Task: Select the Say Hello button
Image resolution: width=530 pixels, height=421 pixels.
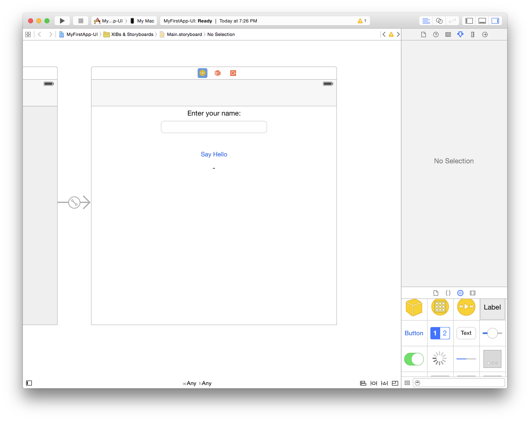Action: pyautogui.click(x=214, y=154)
